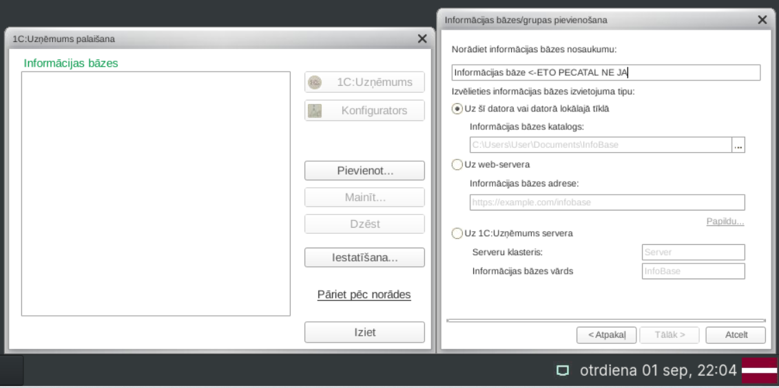This screenshot has height=388, width=779.
Task: Click the taskbar button at left edge
Action: click(x=12, y=370)
